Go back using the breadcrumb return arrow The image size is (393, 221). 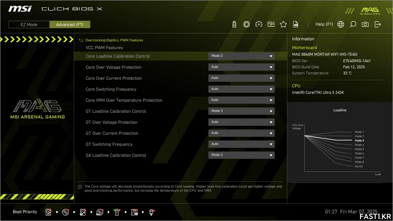tap(81, 40)
